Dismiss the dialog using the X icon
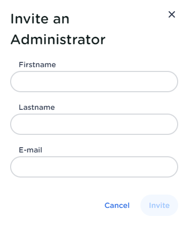Image resolution: width=192 pixels, height=225 pixels. (172, 14)
